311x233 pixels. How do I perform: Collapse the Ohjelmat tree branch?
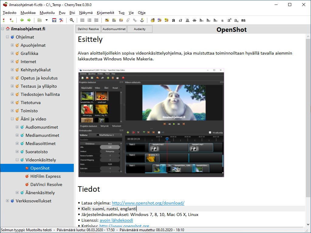(x=7, y=37)
